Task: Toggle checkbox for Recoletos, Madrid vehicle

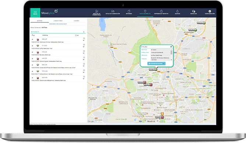Action: click(x=32, y=52)
